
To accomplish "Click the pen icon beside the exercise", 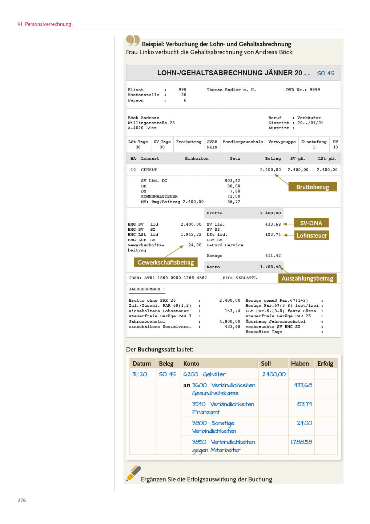I will (x=133, y=473).
